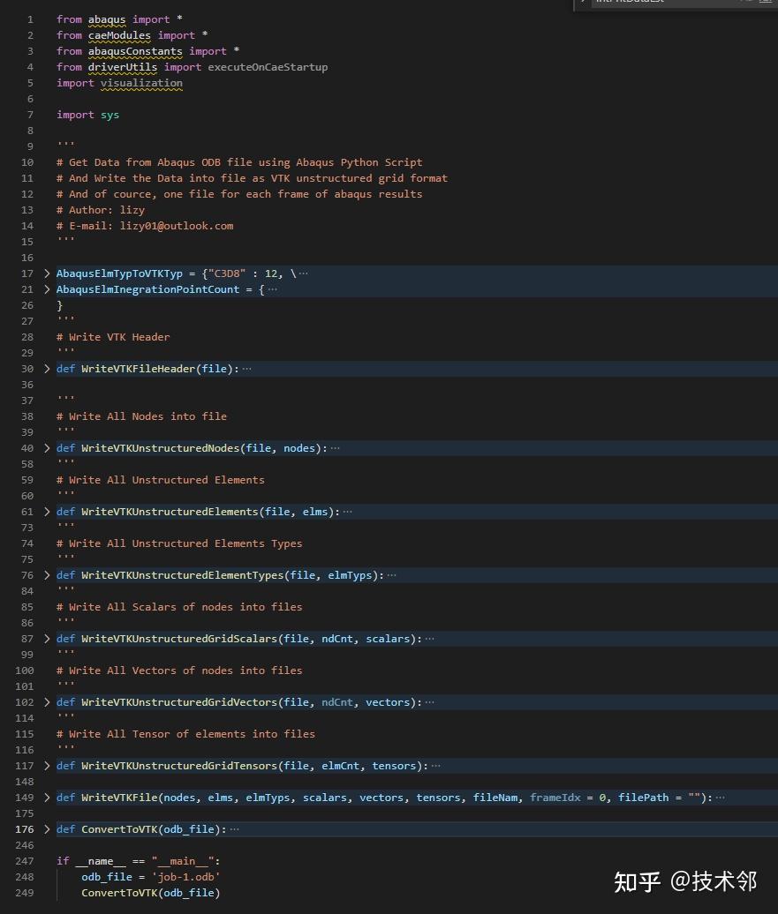Image resolution: width=778 pixels, height=914 pixels.
Task: Expand the WriteVTKUnstructuredGridScalars function
Action: (x=47, y=639)
